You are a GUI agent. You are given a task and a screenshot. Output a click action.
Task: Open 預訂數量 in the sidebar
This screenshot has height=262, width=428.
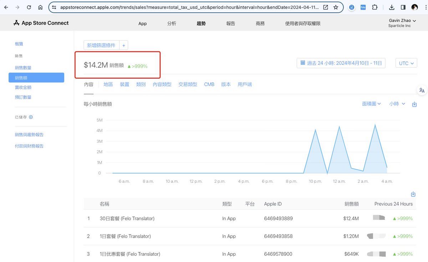click(x=23, y=97)
